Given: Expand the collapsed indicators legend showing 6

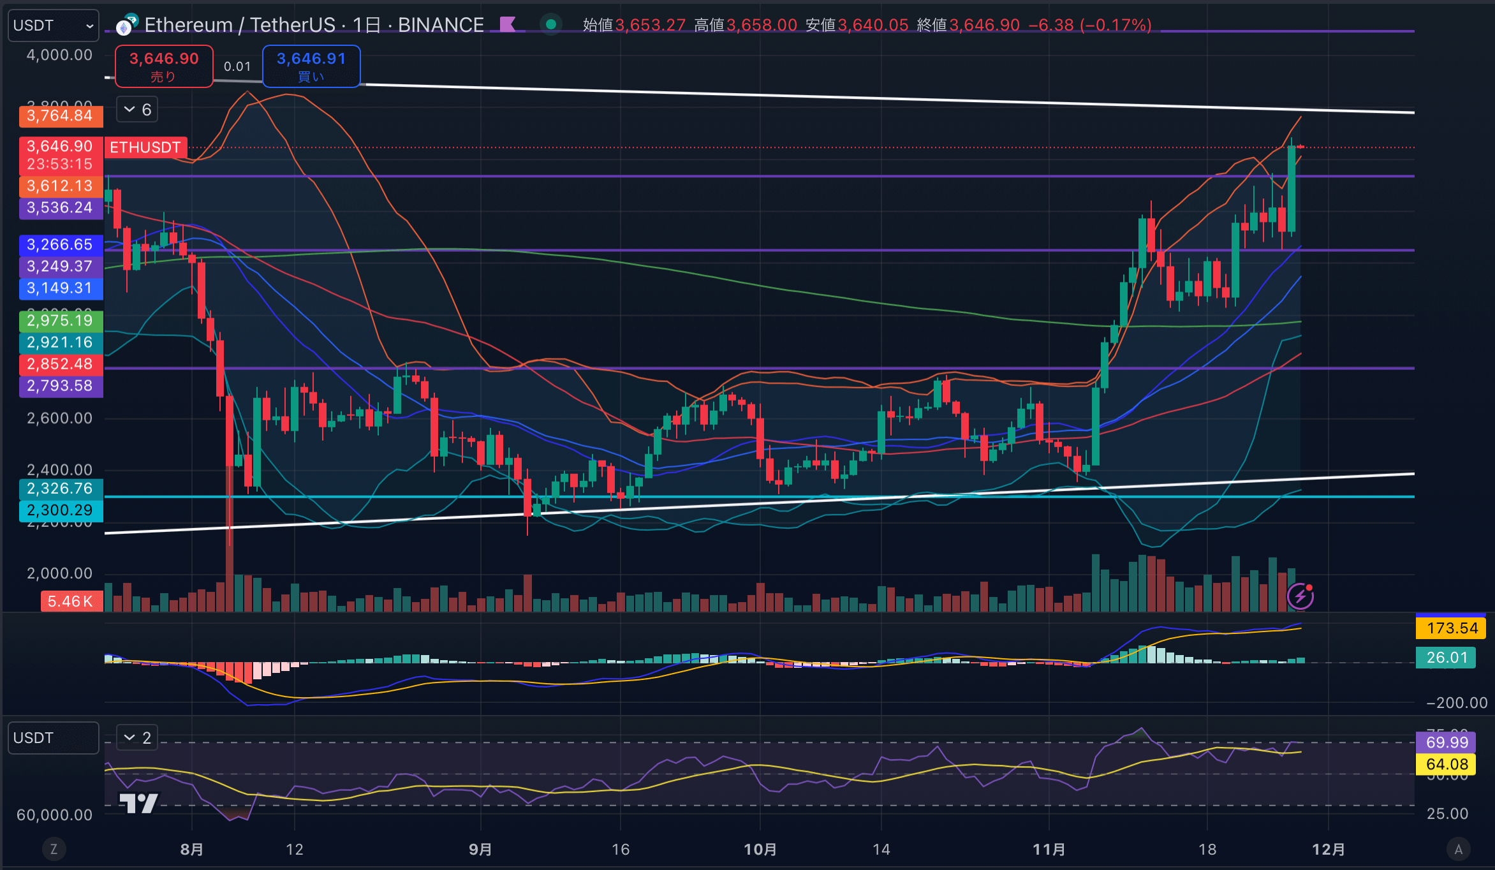Looking at the screenshot, I should pyautogui.click(x=137, y=110).
